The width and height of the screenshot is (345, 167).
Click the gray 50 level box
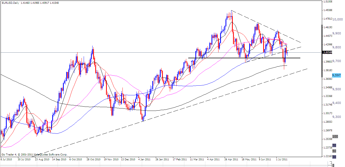[x=334, y=151]
